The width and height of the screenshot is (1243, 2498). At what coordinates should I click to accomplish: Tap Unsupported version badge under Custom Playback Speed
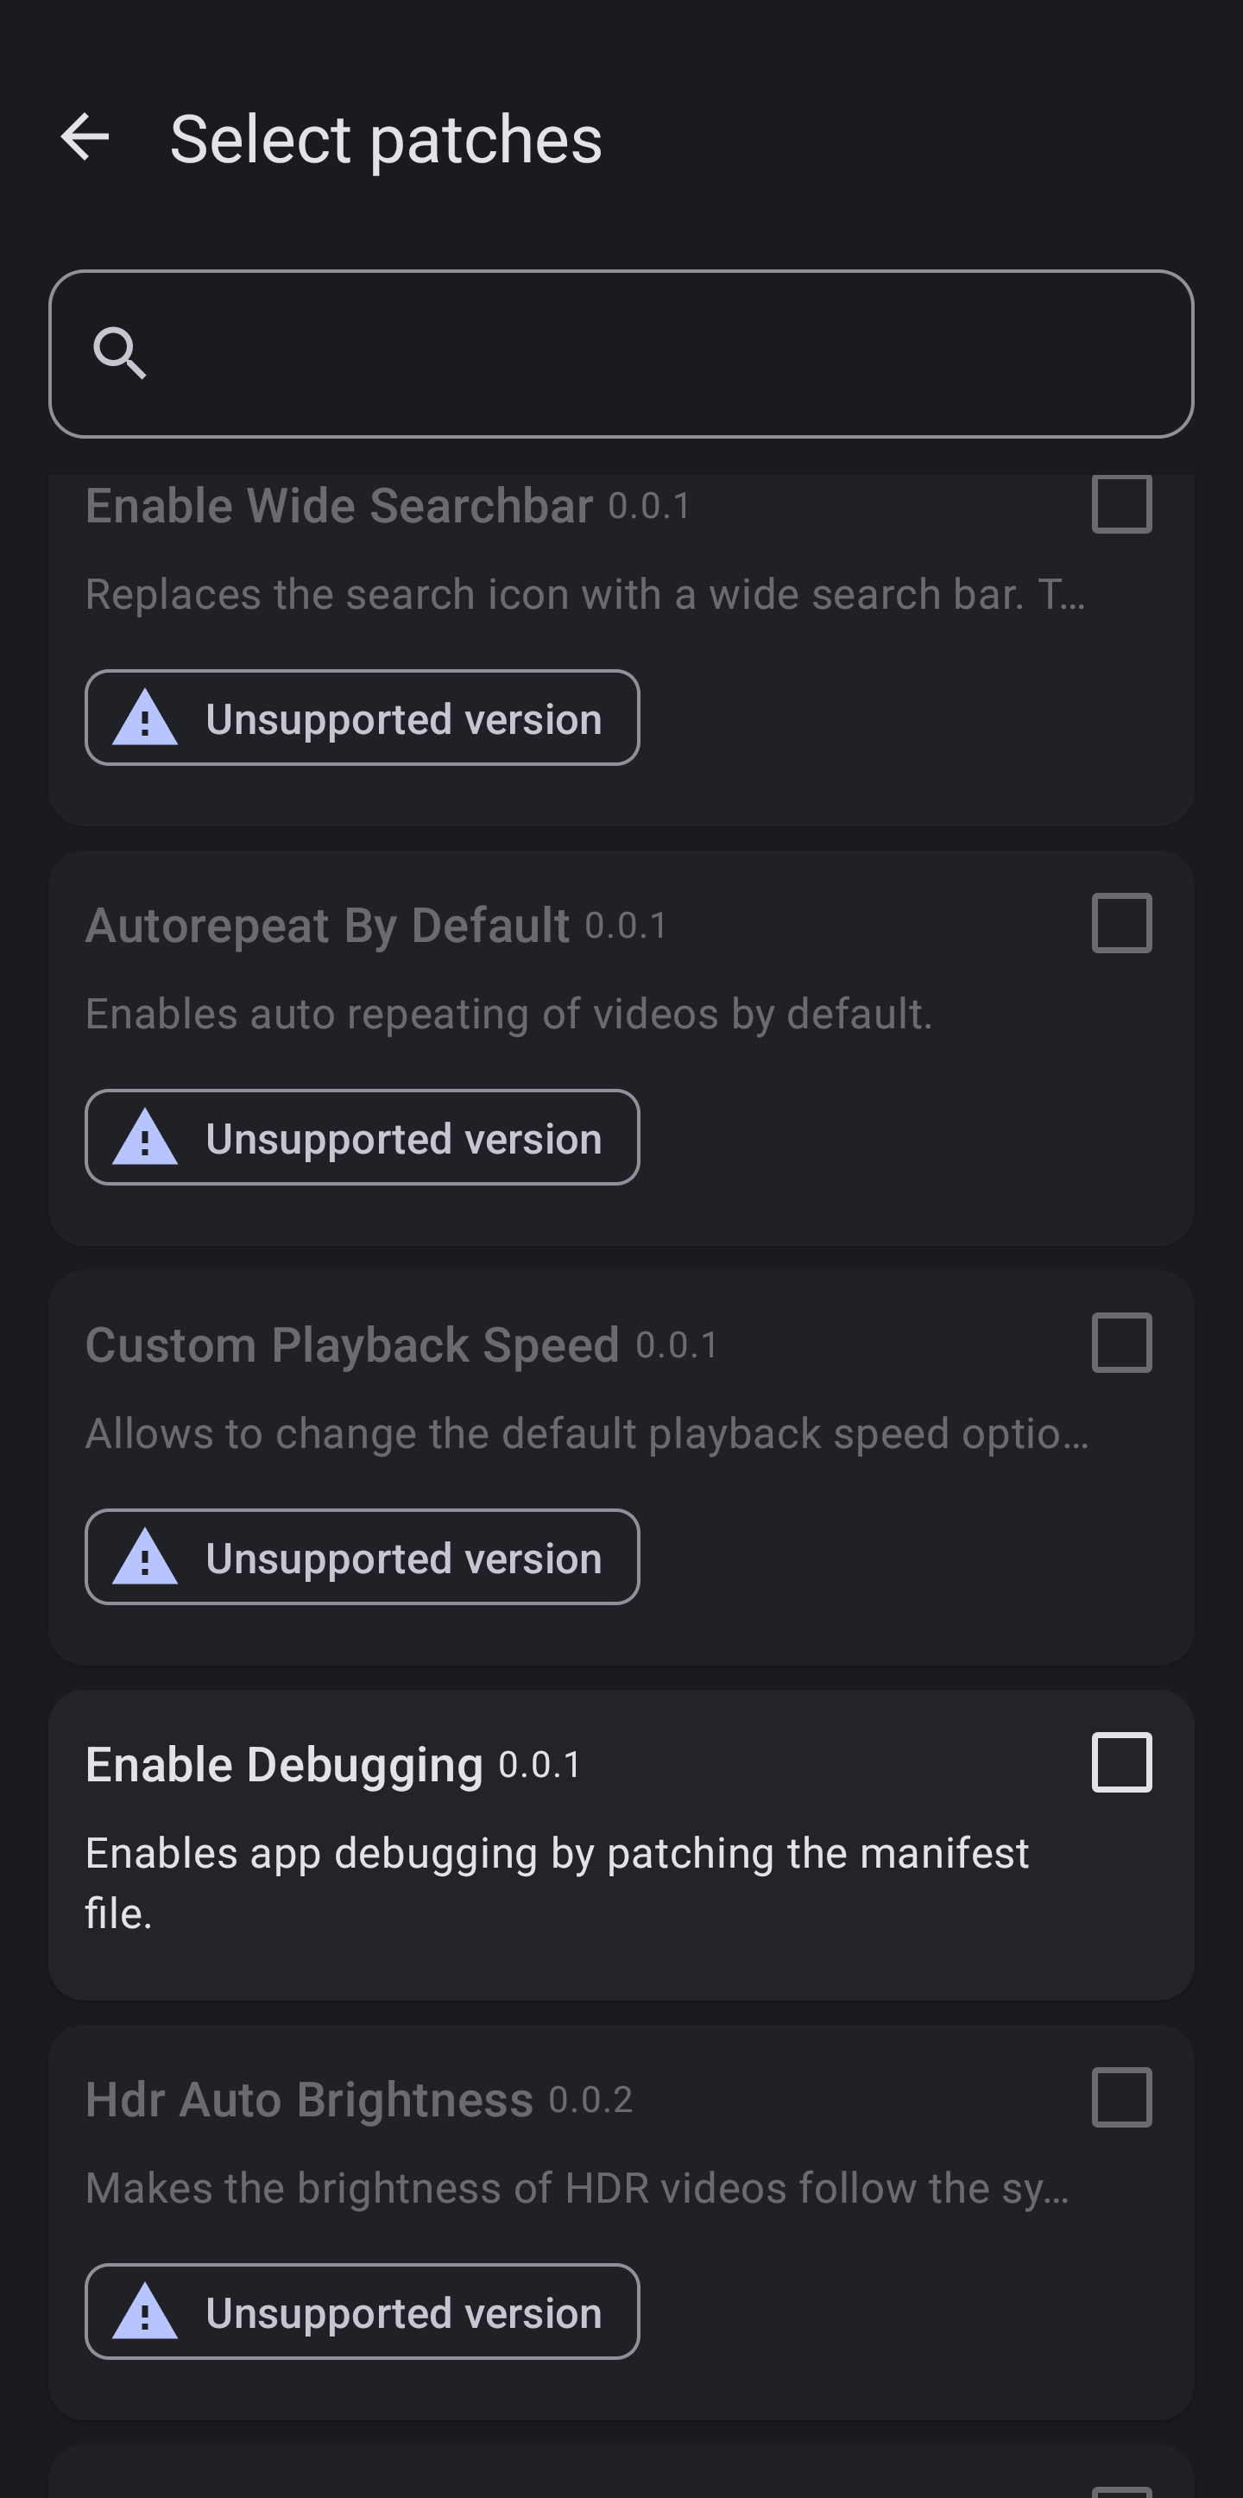click(363, 1558)
